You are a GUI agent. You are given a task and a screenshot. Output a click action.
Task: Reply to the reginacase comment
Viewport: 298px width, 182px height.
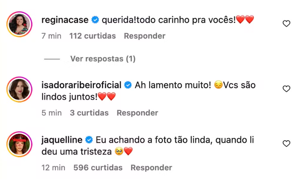144,36
